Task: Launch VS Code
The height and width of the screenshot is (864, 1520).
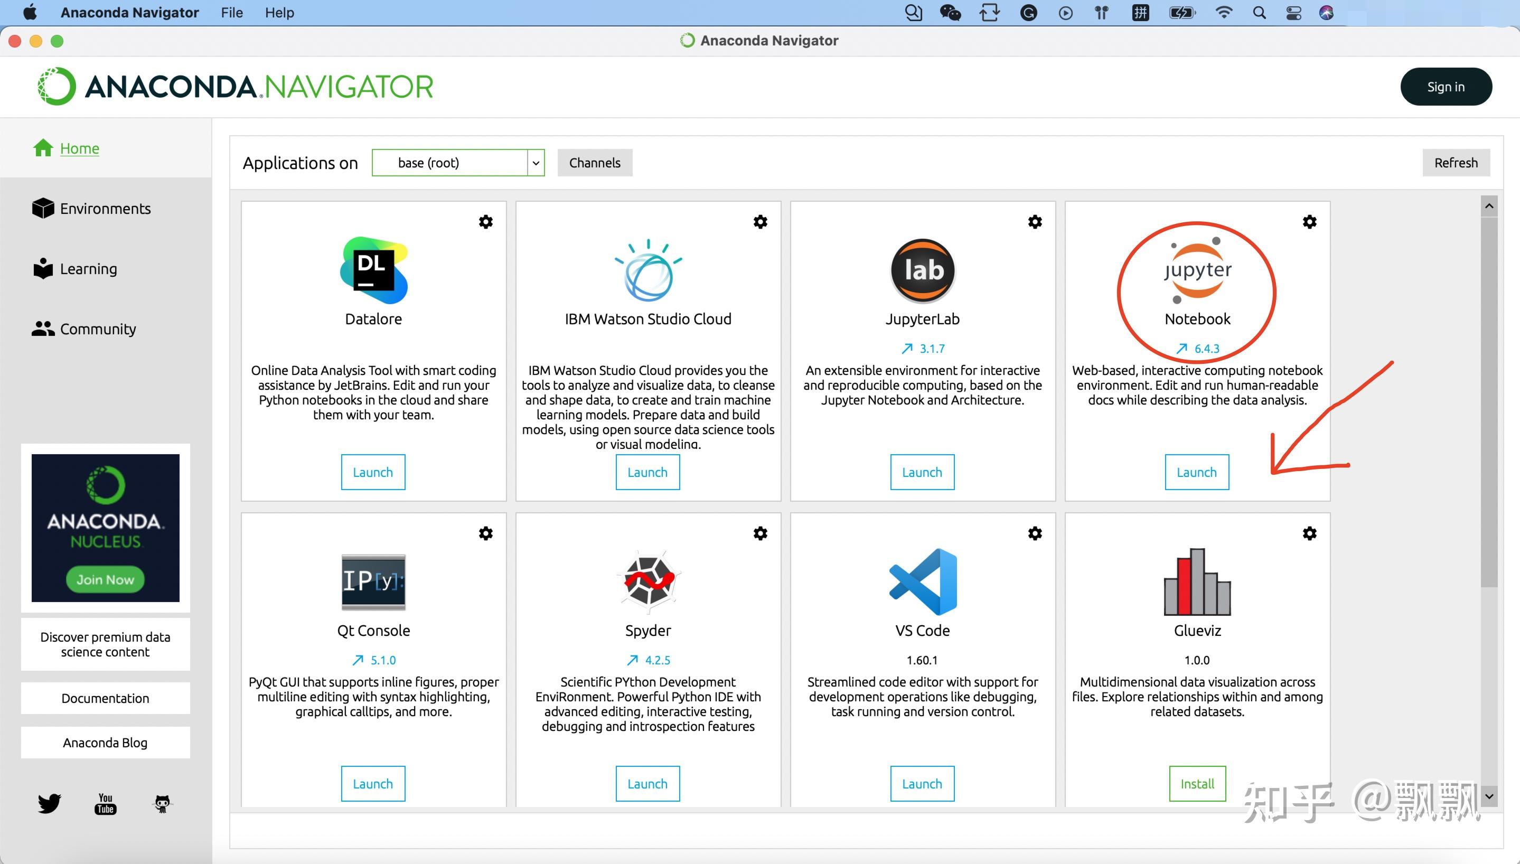Action: point(923,783)
